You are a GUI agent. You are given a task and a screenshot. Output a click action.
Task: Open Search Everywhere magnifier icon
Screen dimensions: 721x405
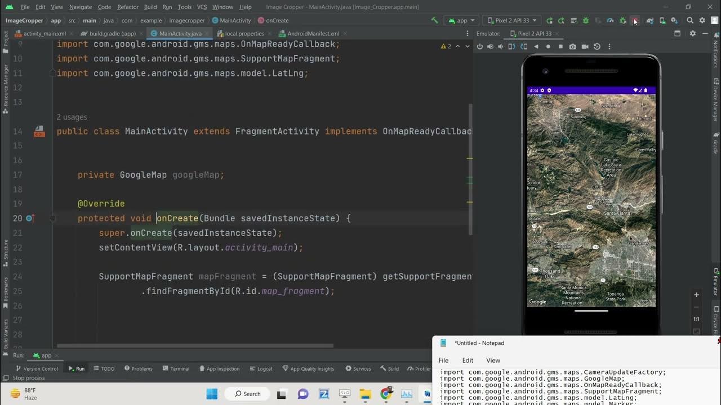690,20
